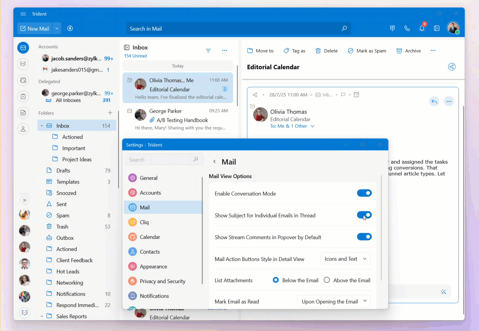This screenshot has width=479, height=331.
Task: Open the apps grid launcher
Action: pos(392,28)
